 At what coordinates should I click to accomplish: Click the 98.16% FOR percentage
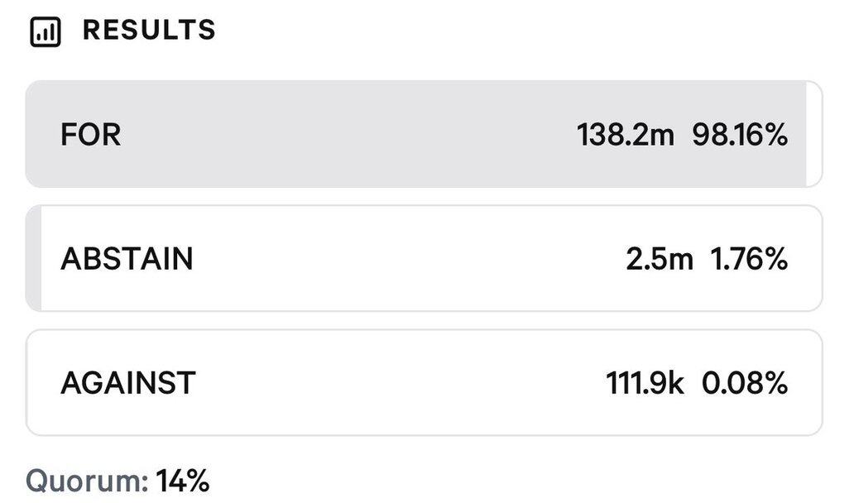740,135
